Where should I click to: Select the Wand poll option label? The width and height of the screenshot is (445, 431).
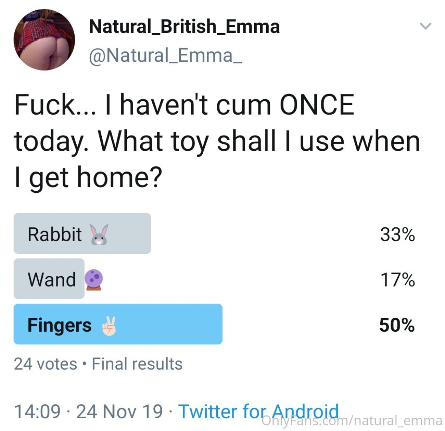(51, 279)
